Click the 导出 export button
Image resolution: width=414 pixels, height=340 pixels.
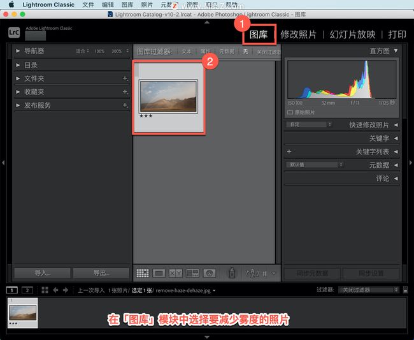pos(101,273)
